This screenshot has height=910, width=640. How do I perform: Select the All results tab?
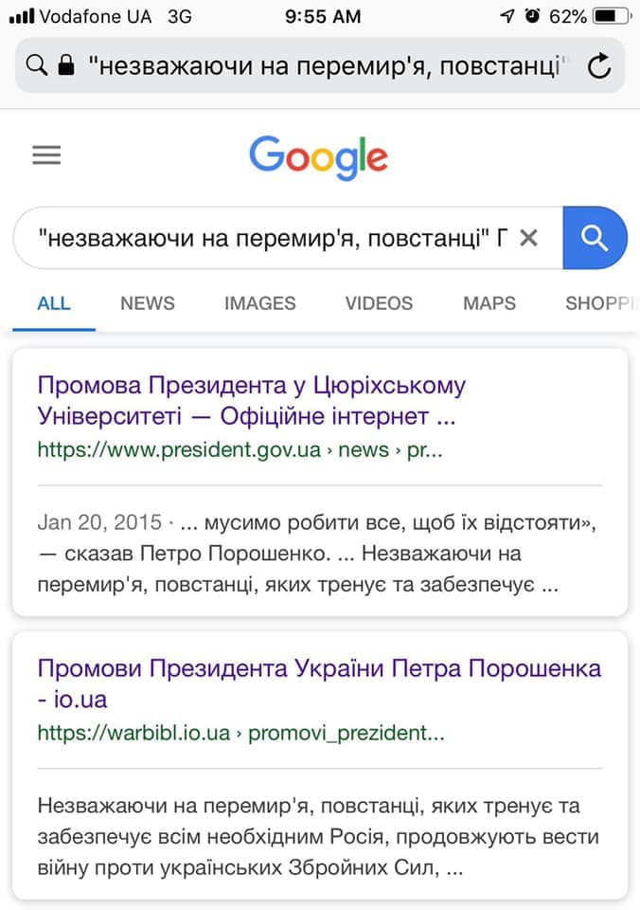[x=54, y=303]
